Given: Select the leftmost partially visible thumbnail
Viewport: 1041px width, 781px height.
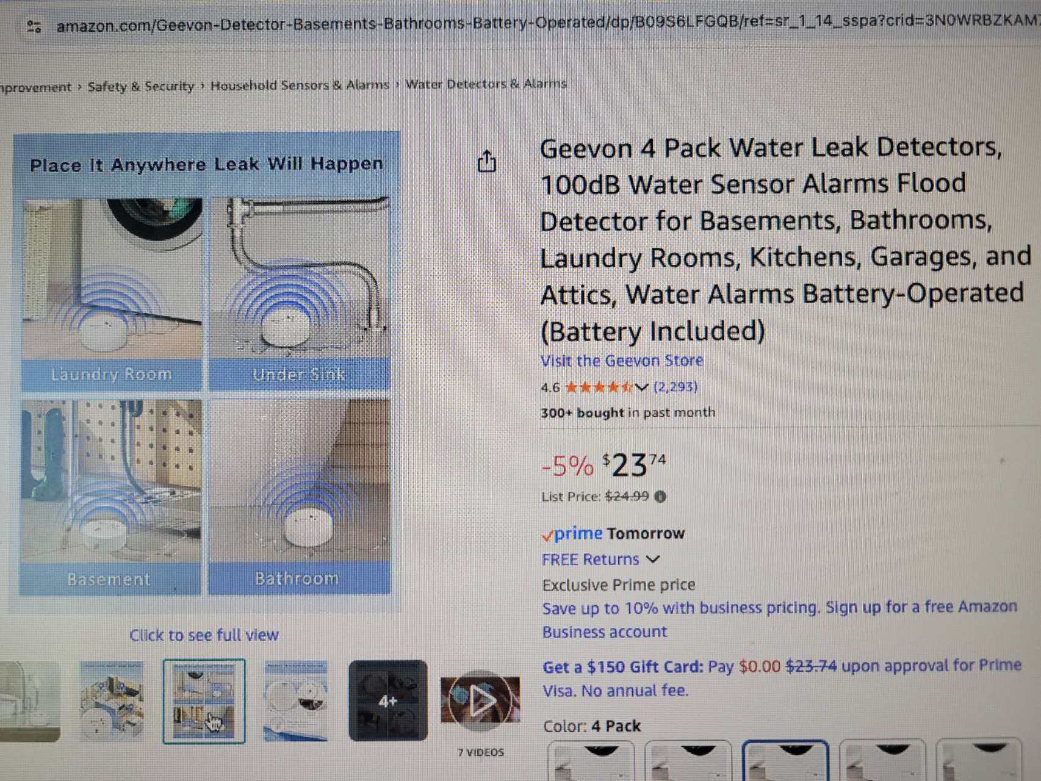Looking at the screenshot, I should point(29,701).
